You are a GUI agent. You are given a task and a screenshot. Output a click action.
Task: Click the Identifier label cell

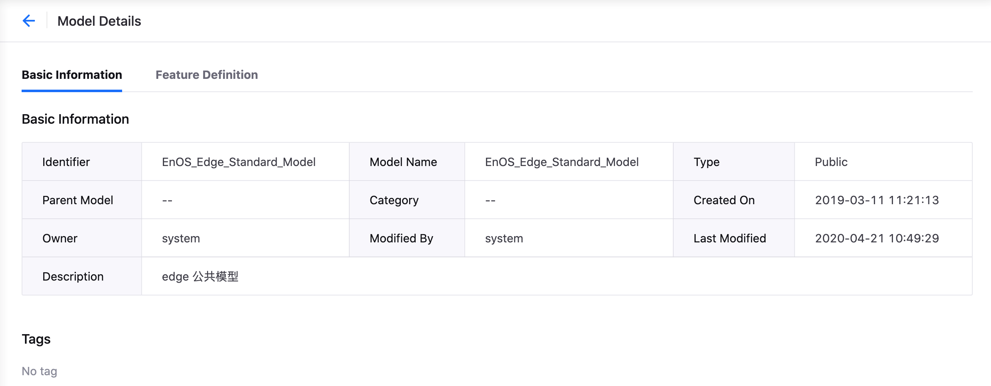click(x=82, y=162)
